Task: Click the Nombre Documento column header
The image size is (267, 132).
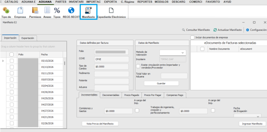Action: click(x=223, y=49)
